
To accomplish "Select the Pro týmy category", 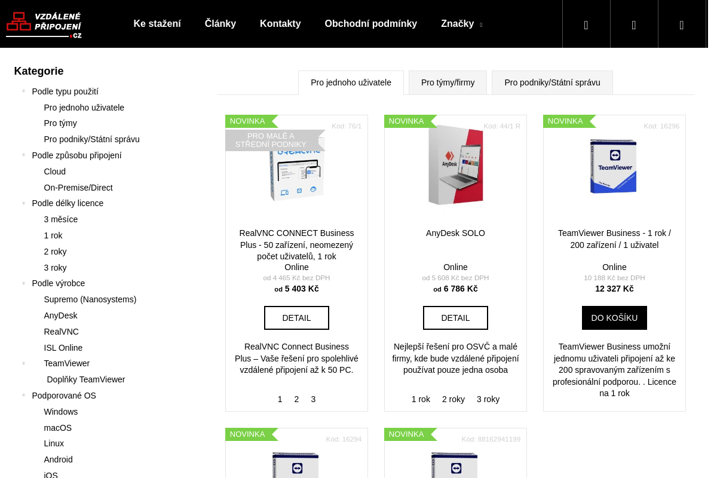I will (x=60, y=123).
